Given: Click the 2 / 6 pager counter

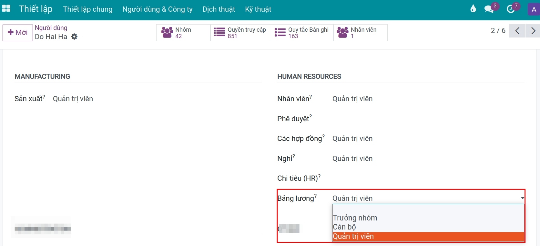Looking at the screenshot, I should [x=498, y=31].
